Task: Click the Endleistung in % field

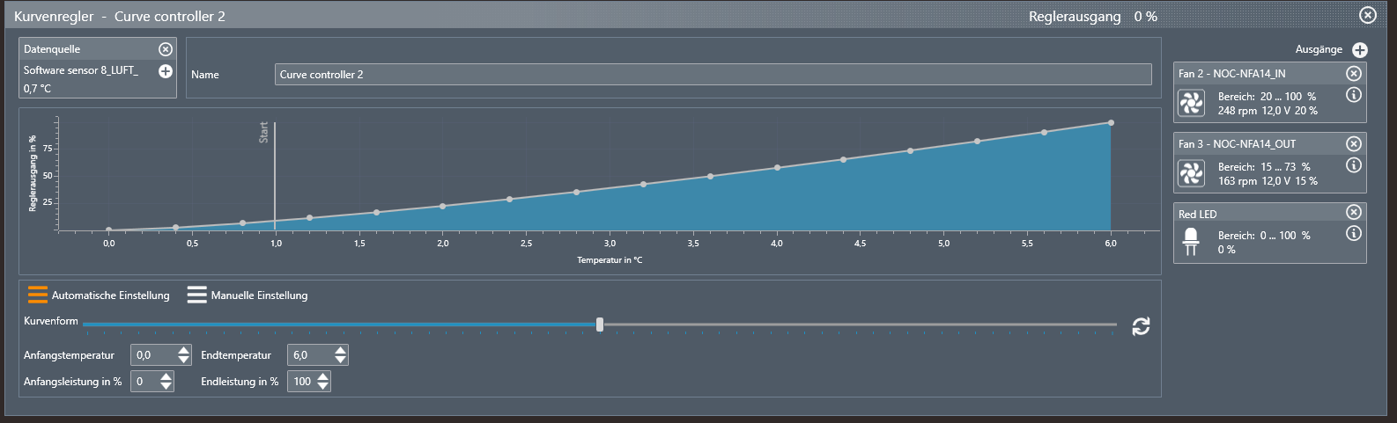Action: [302, 382]
